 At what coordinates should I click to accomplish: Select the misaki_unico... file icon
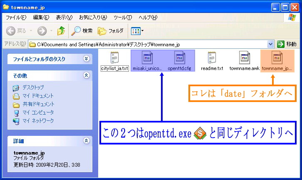(x=147, y=57)
